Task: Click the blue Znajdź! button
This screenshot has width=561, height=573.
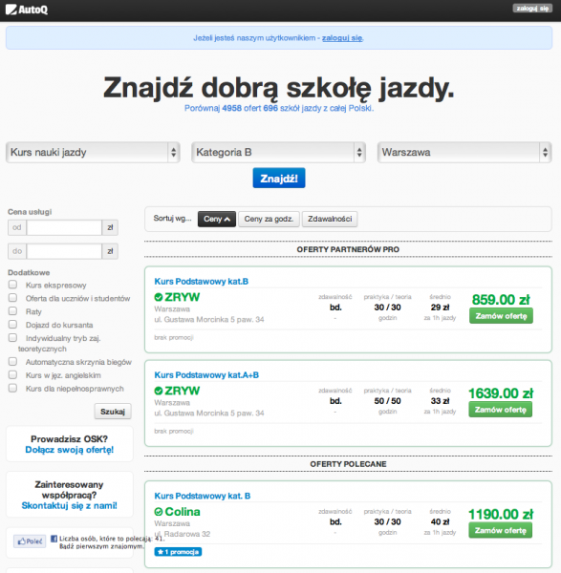Action: (279, 179)
